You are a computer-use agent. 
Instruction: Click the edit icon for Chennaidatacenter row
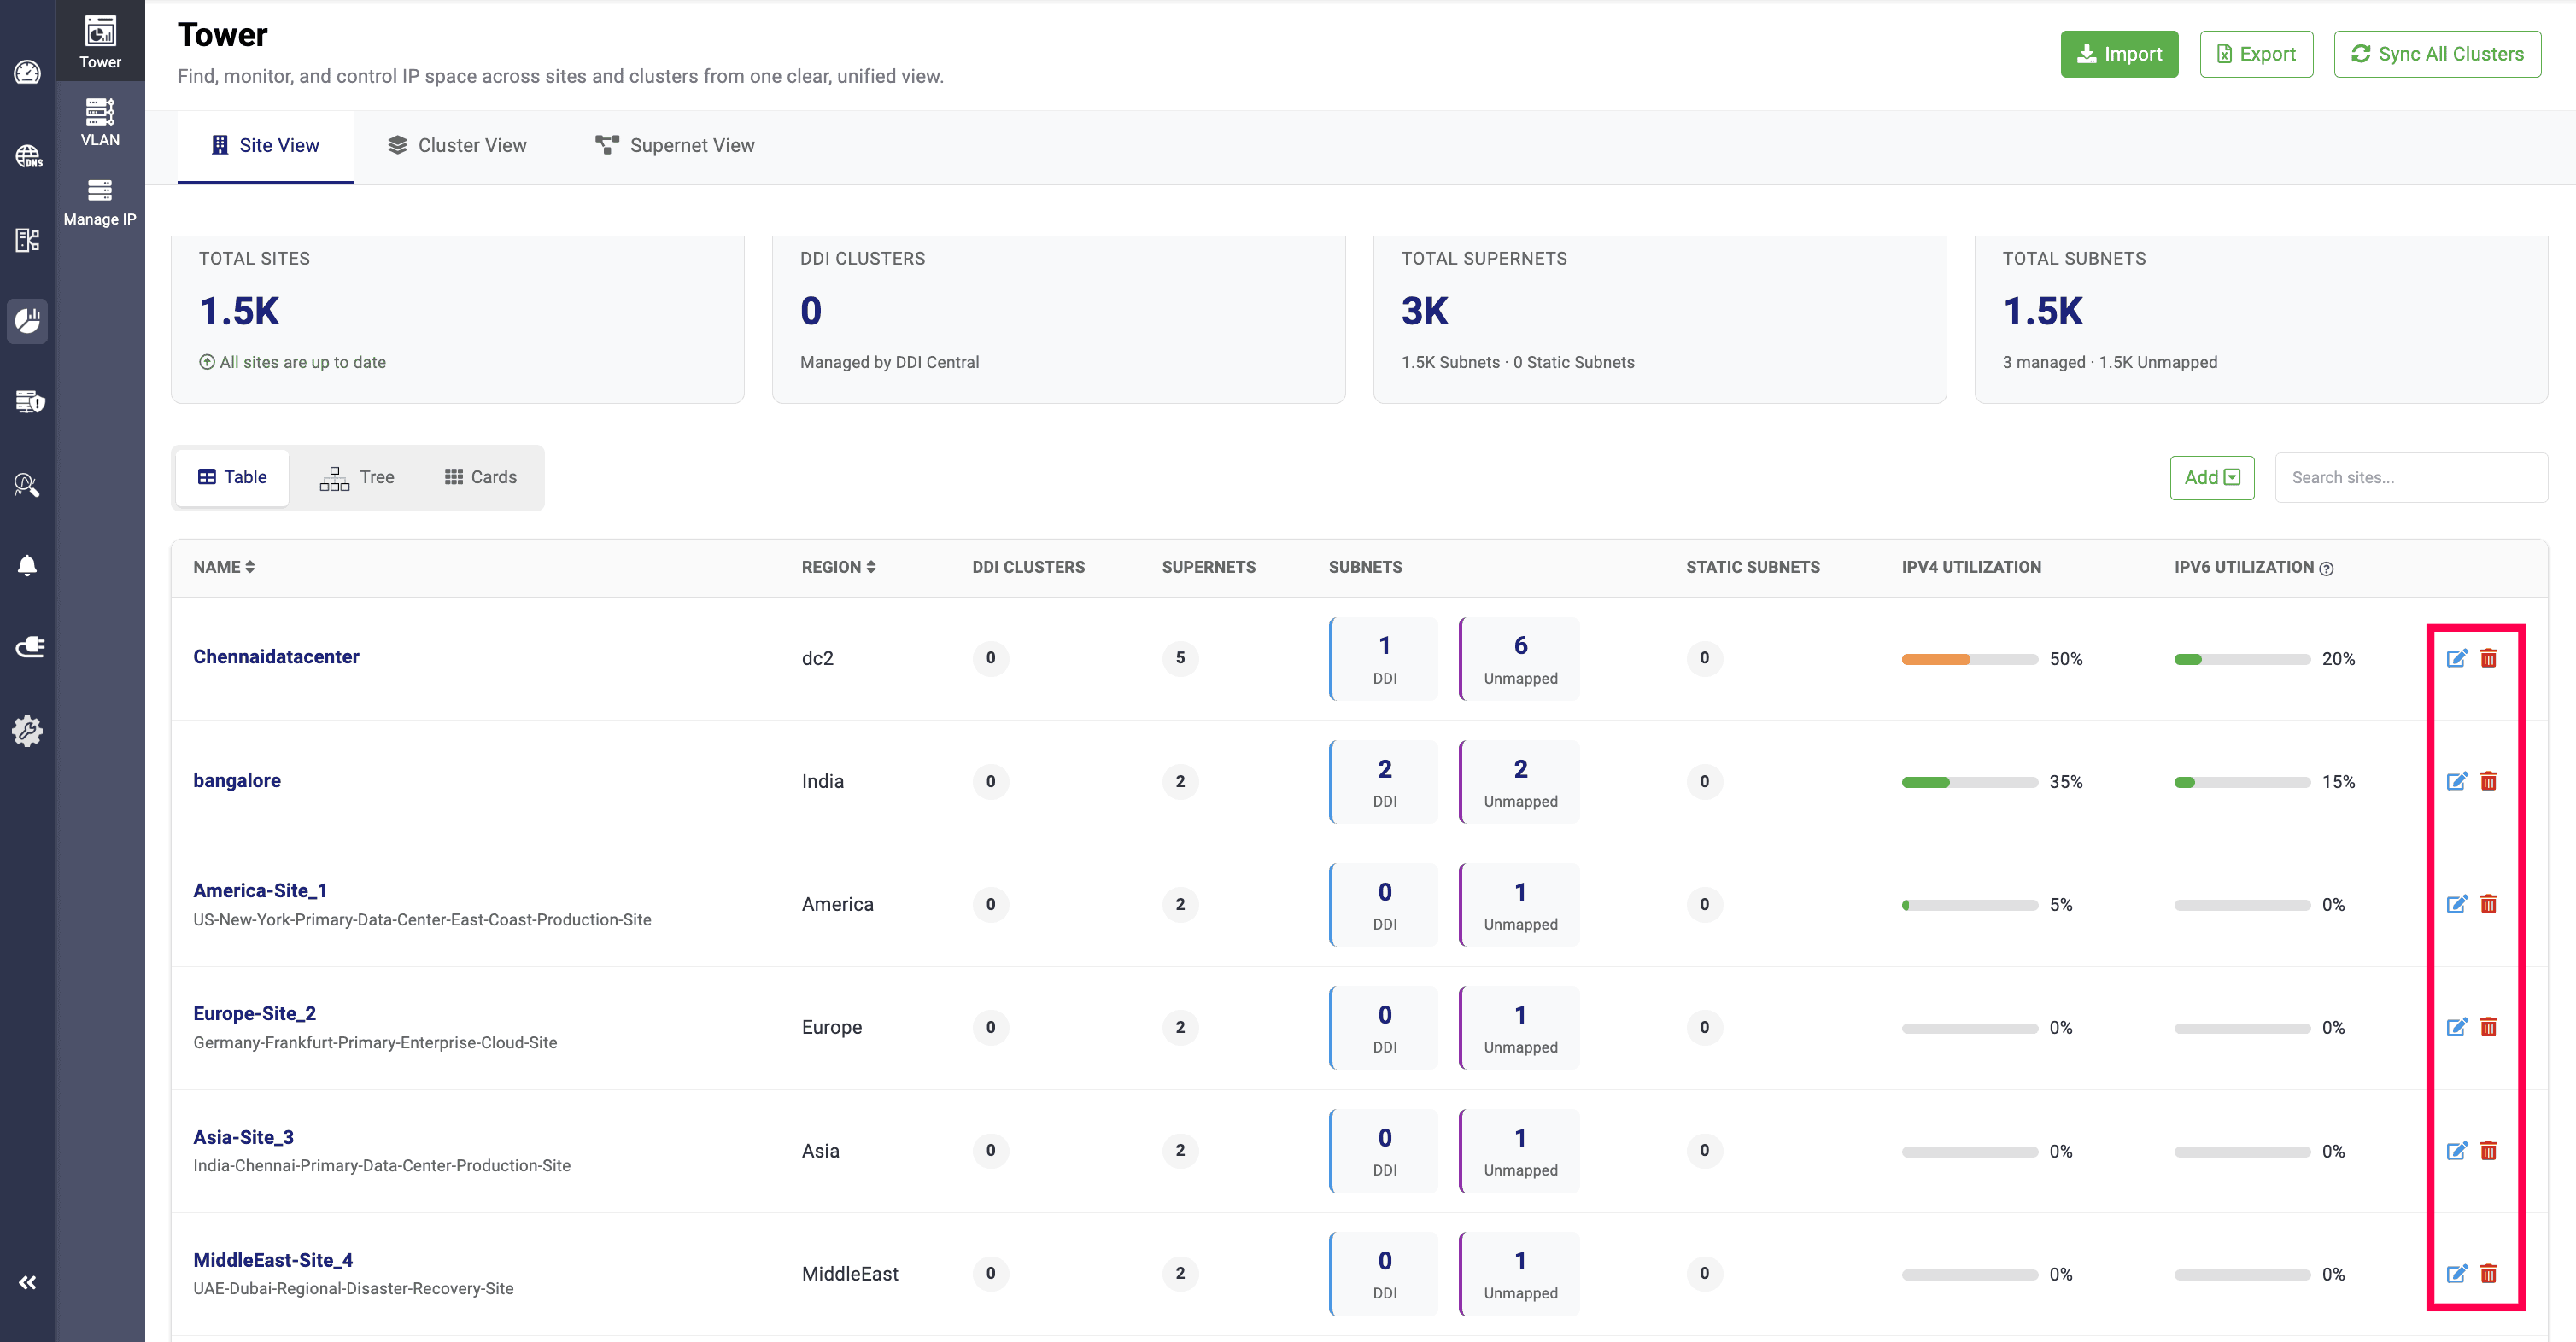(2456, 657)
